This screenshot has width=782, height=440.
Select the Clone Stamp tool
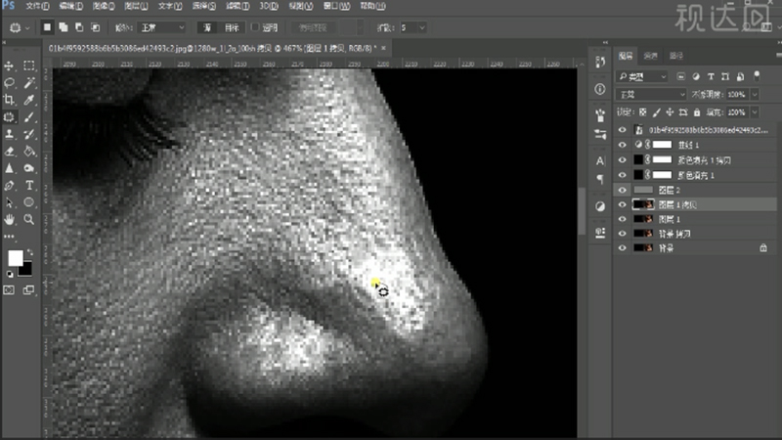click(x=9, y=134)
